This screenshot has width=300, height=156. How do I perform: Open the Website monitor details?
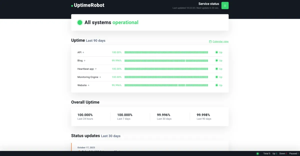(x=83, y=85)
